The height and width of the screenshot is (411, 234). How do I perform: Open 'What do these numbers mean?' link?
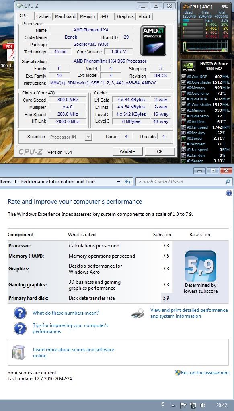coord(66,313)
